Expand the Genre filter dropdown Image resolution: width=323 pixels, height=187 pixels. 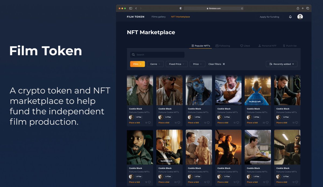pos(155,64)
